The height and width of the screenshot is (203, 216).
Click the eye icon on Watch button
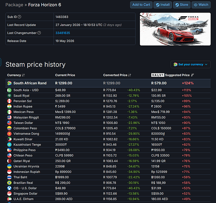pyautogui.click(x=196, y=5)
